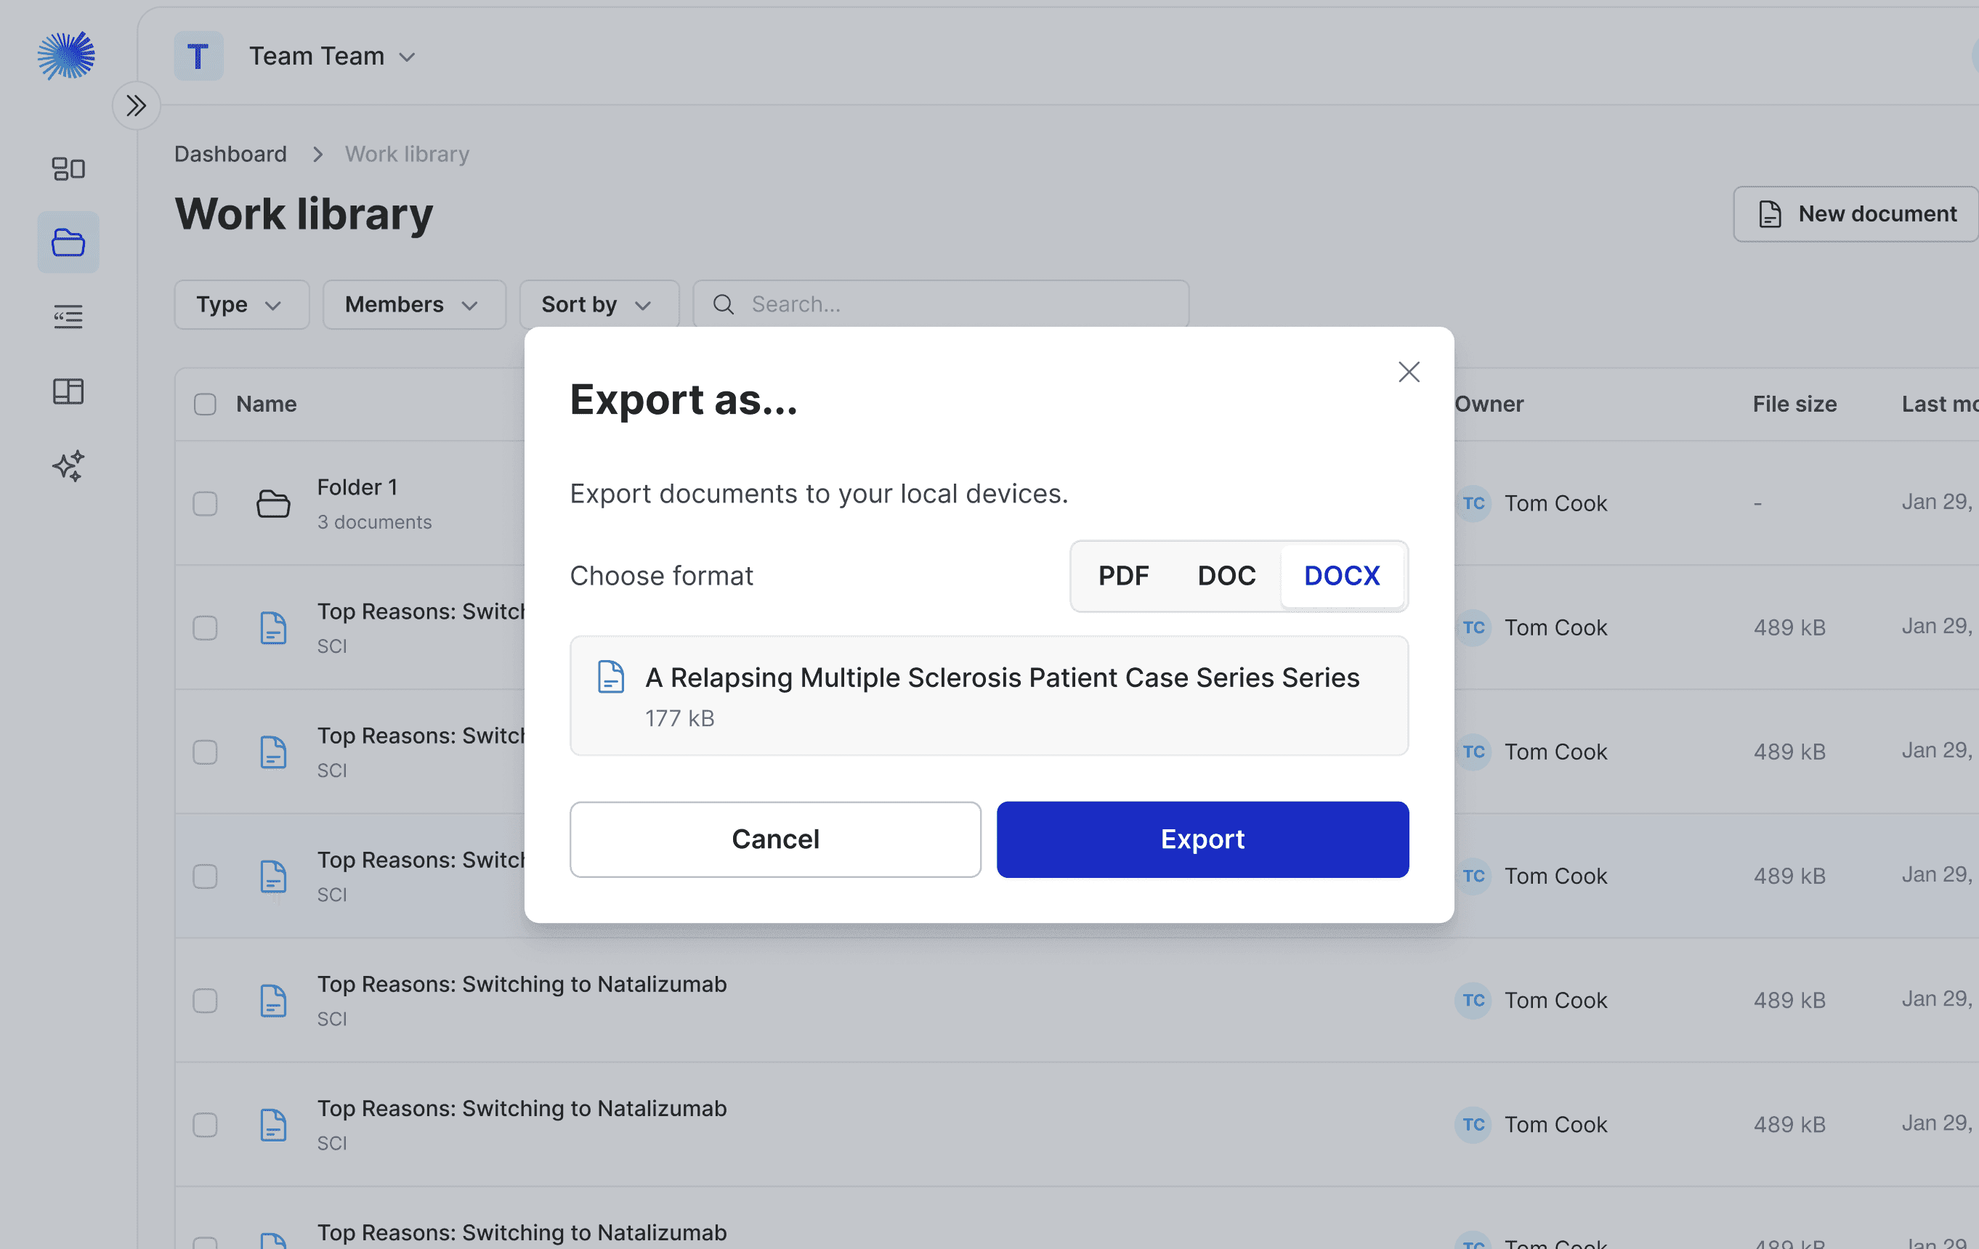This screenshot has height=1249, width=1979.
Task: Open the dashboard grid sidebar icon
Action: (68, 168)
